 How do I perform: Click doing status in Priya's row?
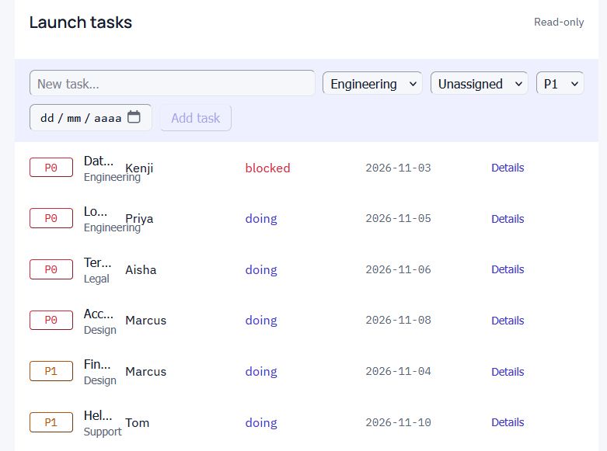pyautogui.click(x=261, y=219)
